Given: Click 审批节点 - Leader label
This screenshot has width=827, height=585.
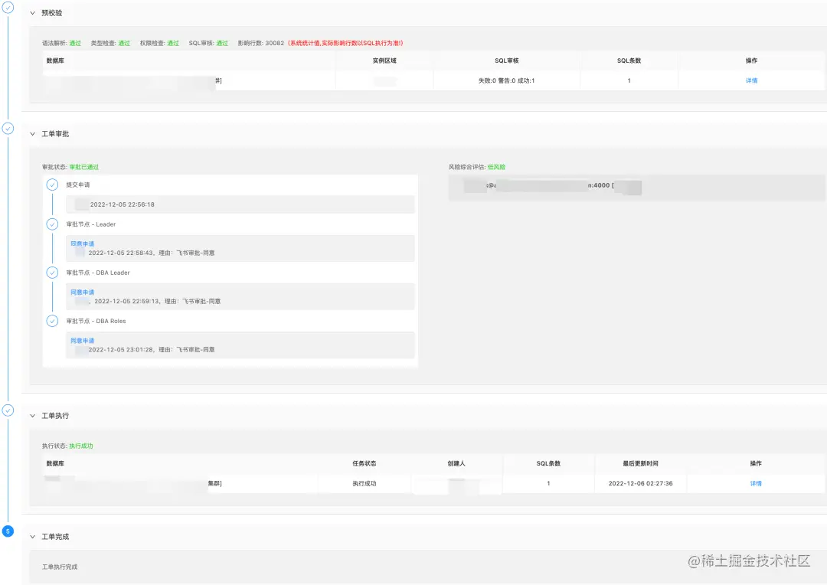Looking at the screenshot, I should click(90, 224).
